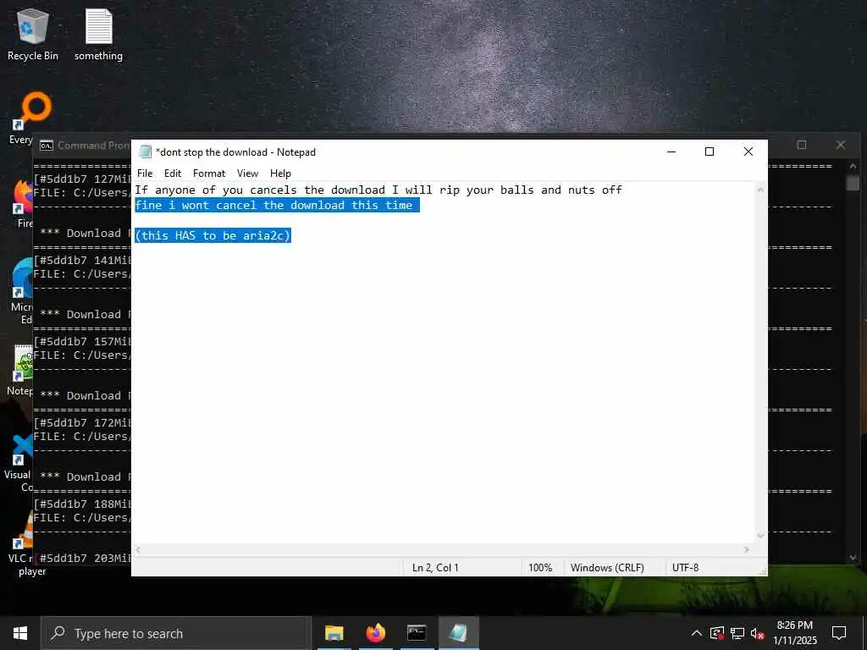Open File Explorer from the taskbar
The height and width of the screenshot is (650, 867).
pyautogui.click(x=334, y=633)
